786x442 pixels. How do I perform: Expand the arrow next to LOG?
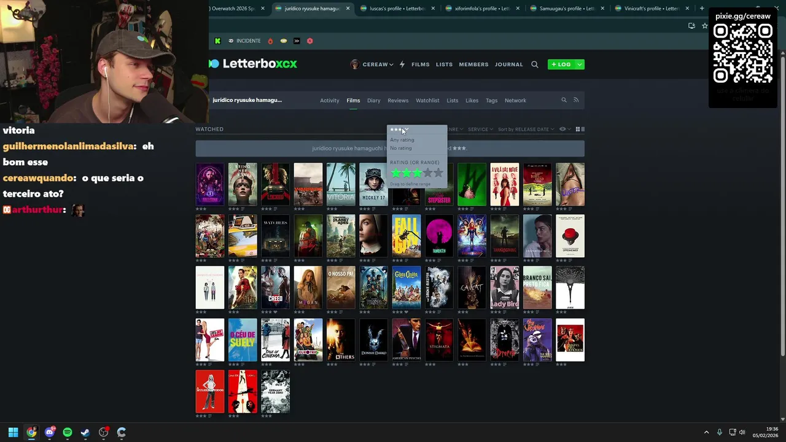(579, 64)
